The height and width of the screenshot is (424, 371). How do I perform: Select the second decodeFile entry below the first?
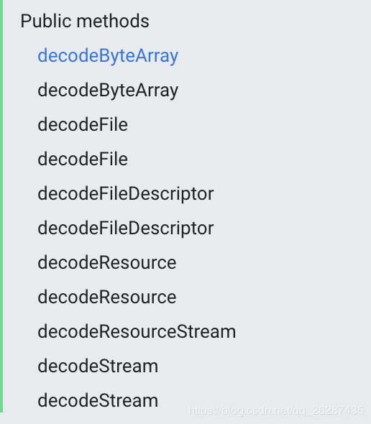83,159
